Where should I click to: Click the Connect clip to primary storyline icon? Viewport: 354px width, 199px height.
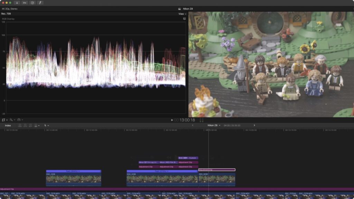coord(20,126)
